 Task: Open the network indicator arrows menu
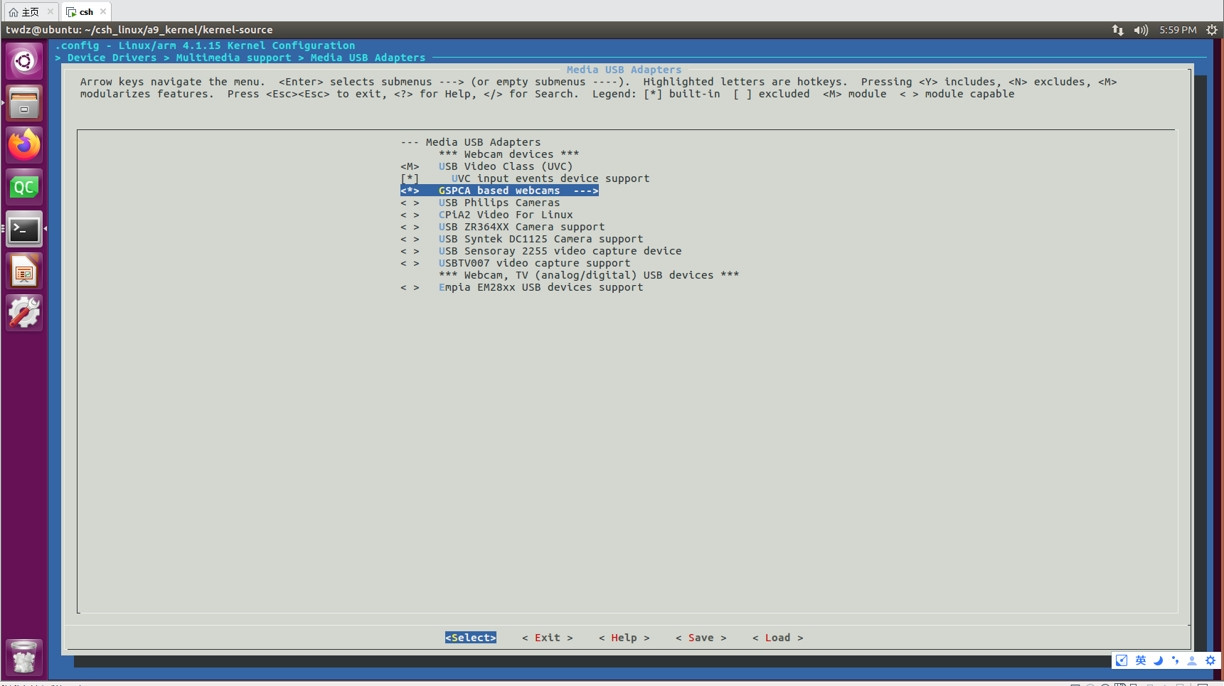(x=1117, y=30)
